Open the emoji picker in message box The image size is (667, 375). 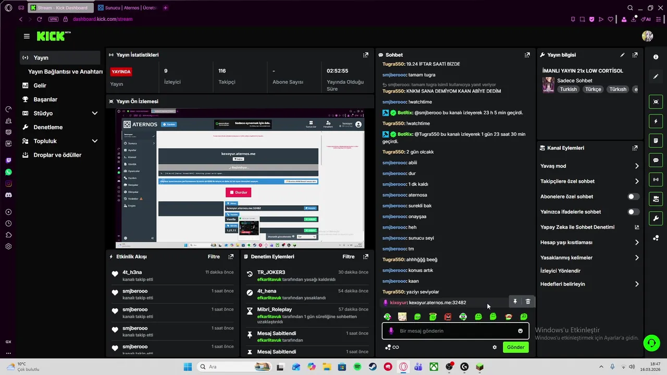[x=520, y=331]
